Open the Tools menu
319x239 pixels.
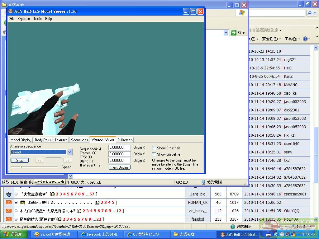[37, 19]
